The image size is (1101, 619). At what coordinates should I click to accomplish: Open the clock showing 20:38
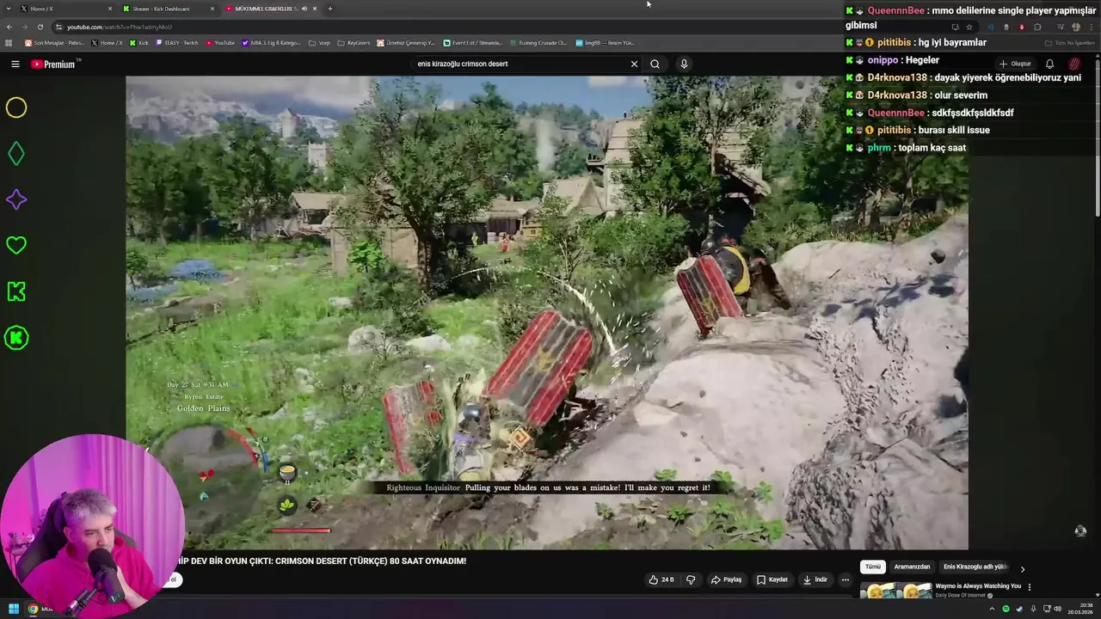[1080, 609]
